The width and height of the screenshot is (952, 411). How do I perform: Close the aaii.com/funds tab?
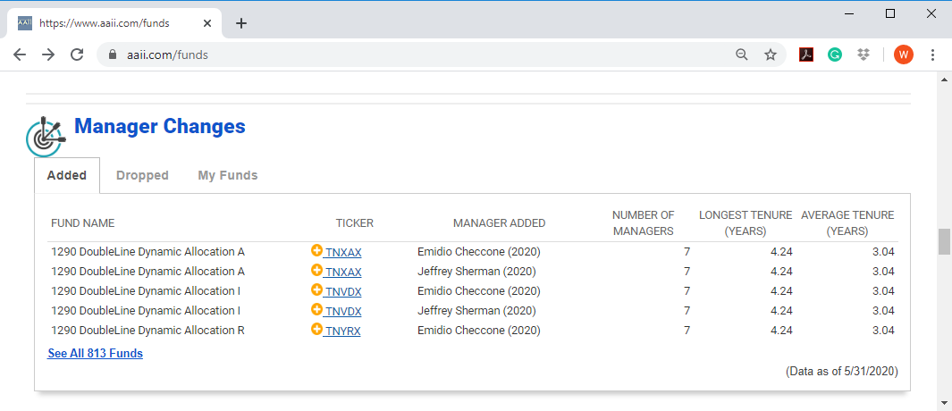(x=207, y=23)
